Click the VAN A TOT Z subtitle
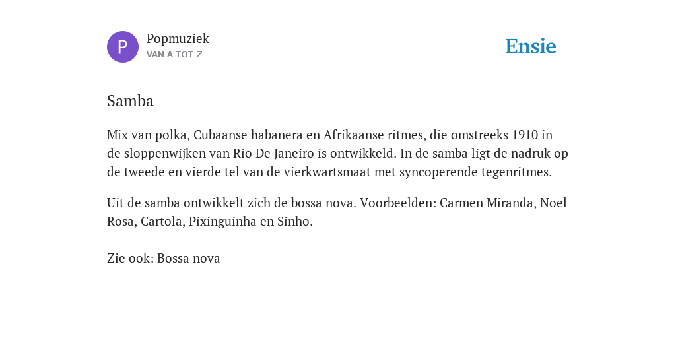 coord(174,55)
